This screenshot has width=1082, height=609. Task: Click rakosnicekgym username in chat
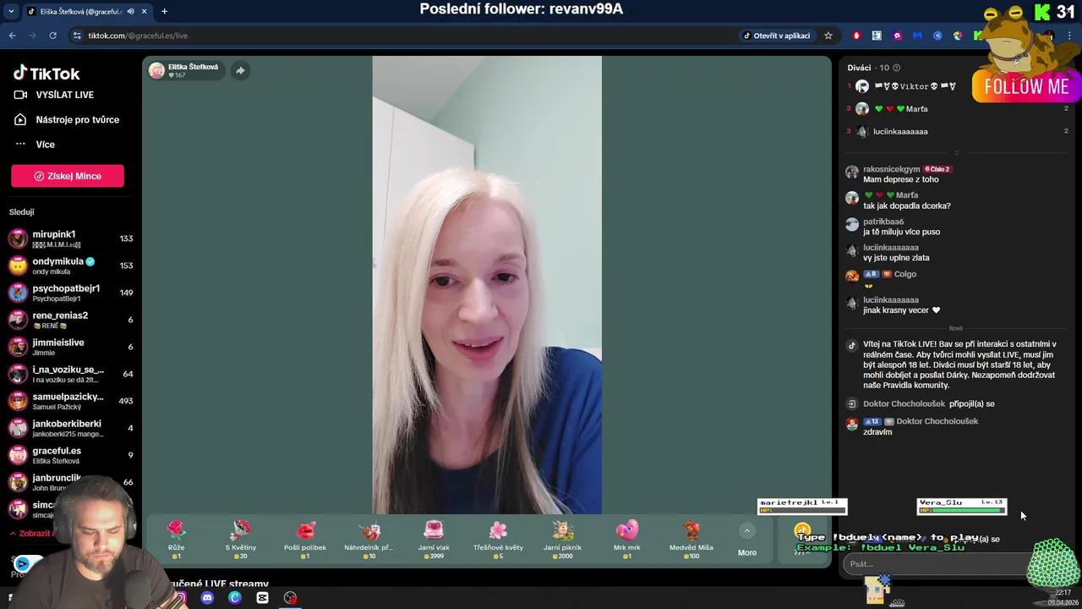(891, 169)
